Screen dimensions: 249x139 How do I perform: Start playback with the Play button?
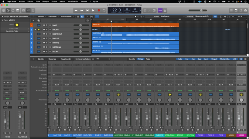[93, 10]
